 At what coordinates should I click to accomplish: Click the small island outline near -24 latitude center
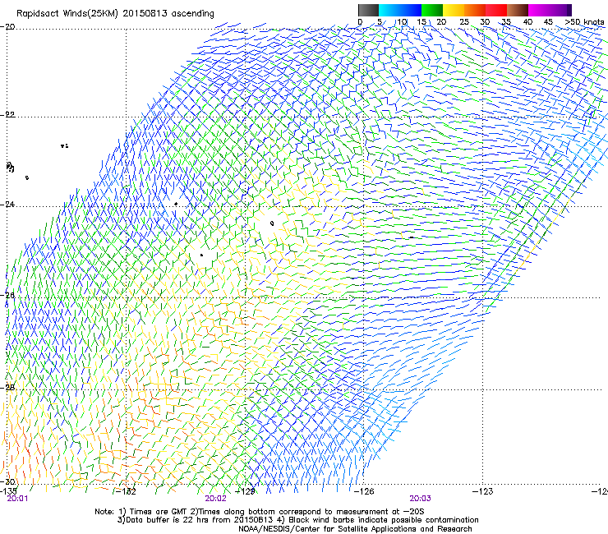pos(272,223)
